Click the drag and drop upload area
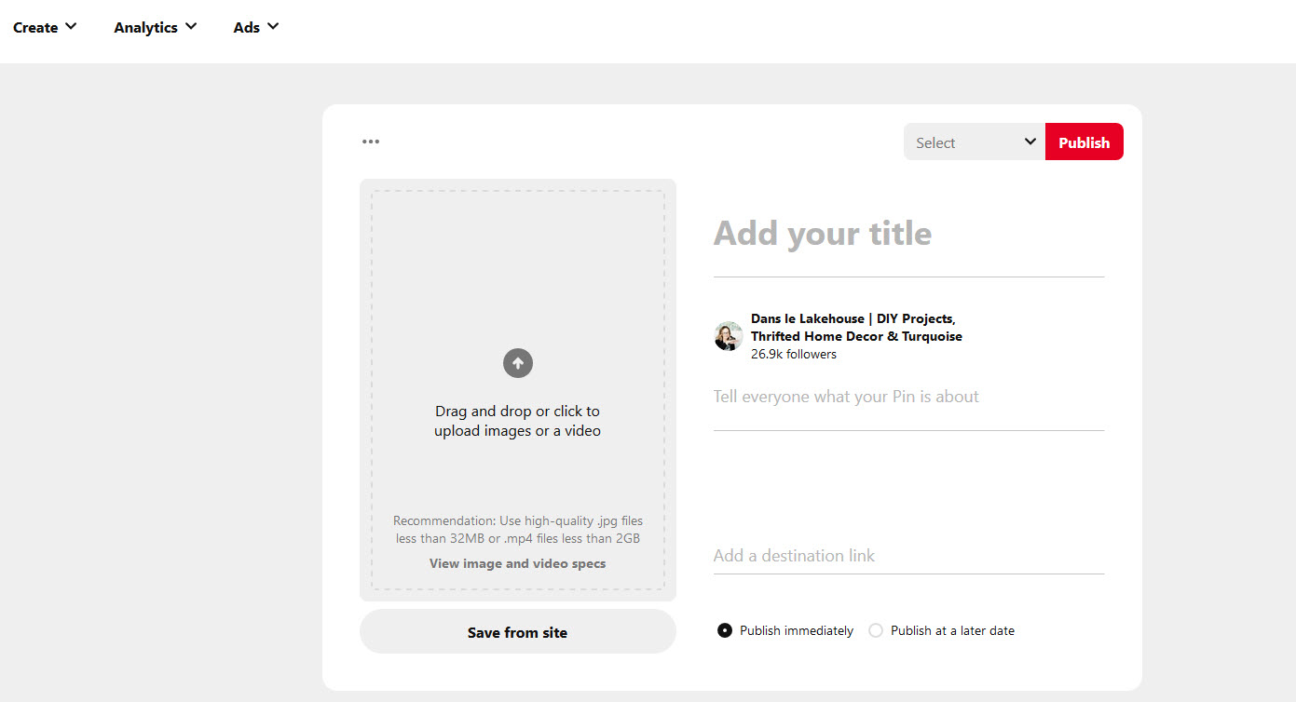The width and height of the screenshot is (1296, 702). (x=517, y=279)
